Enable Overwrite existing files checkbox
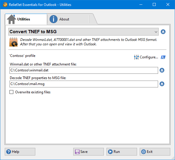 pyautogui.click(x=11, y=92)
